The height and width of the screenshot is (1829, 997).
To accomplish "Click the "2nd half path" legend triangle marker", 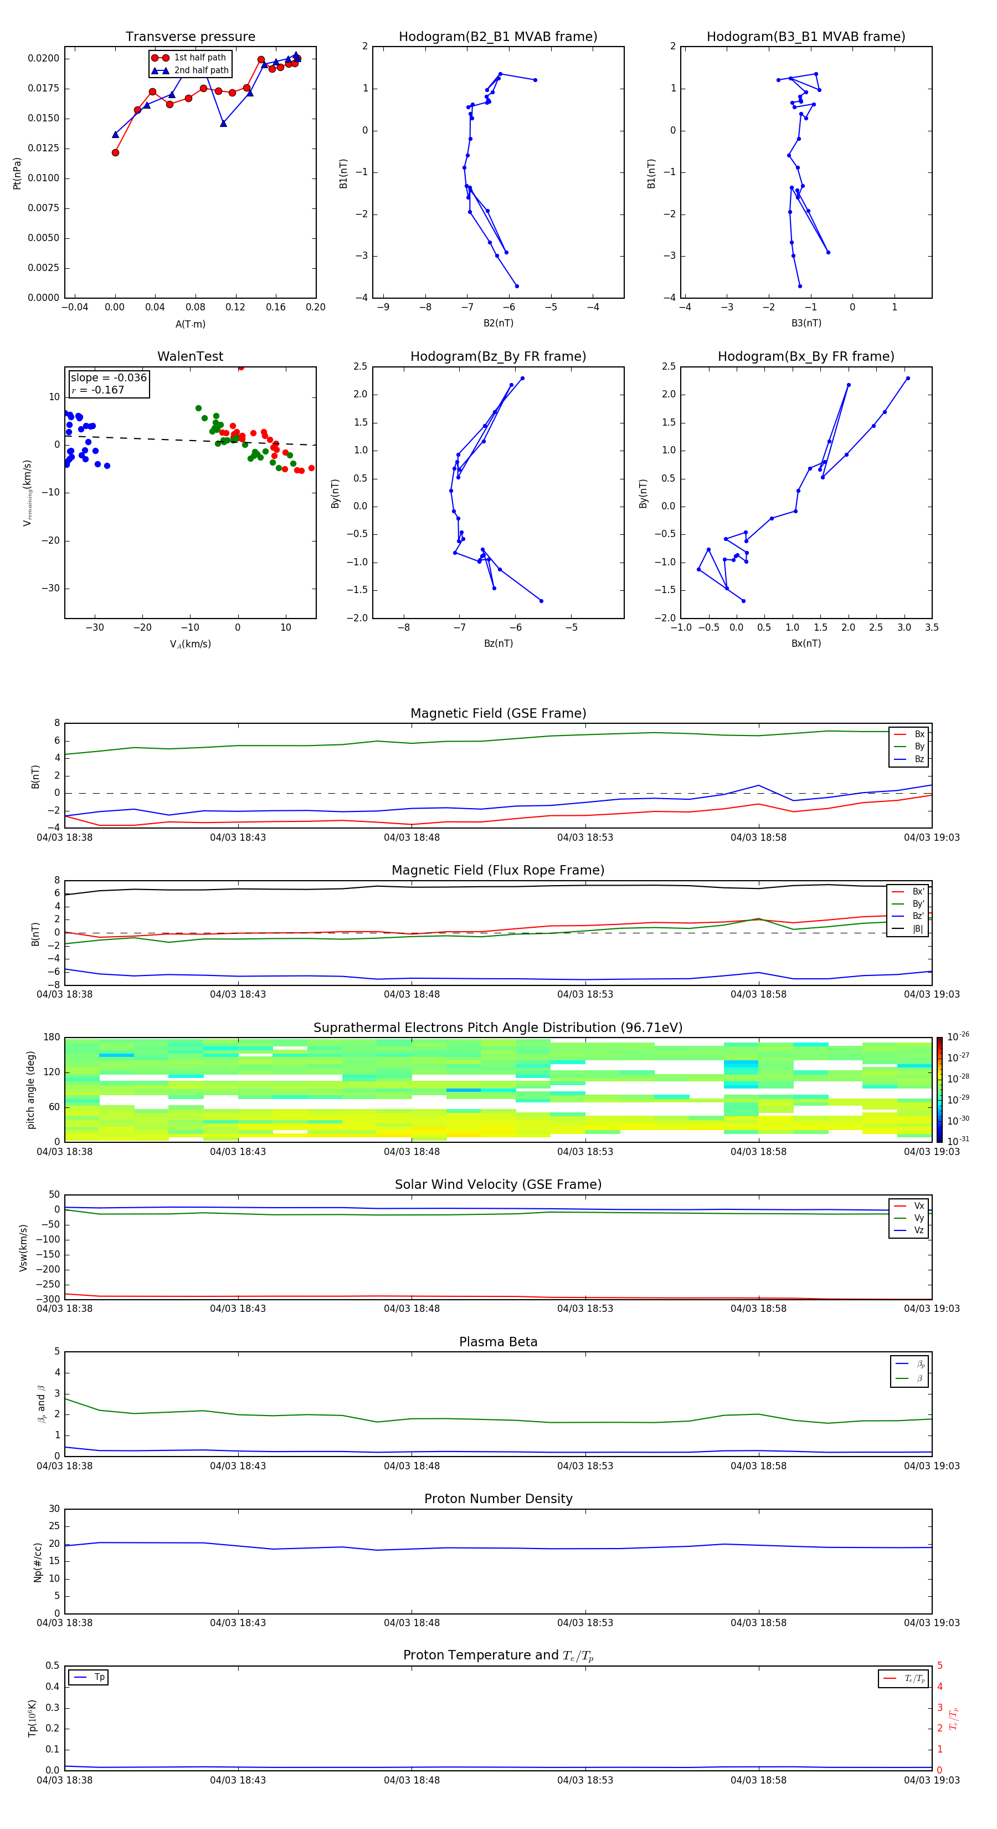I will point(161,70).
